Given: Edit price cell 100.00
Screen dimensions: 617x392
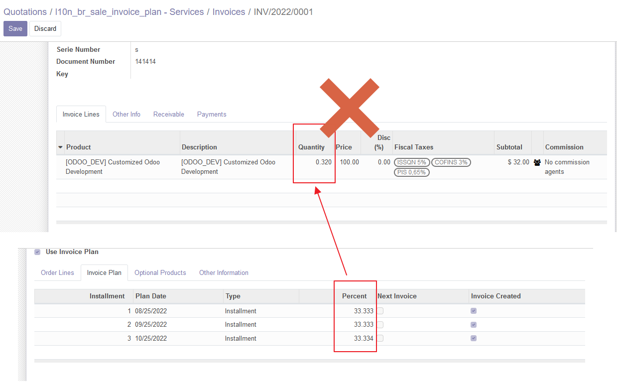Looking at the screenshot, I should [x=349, y=162].
